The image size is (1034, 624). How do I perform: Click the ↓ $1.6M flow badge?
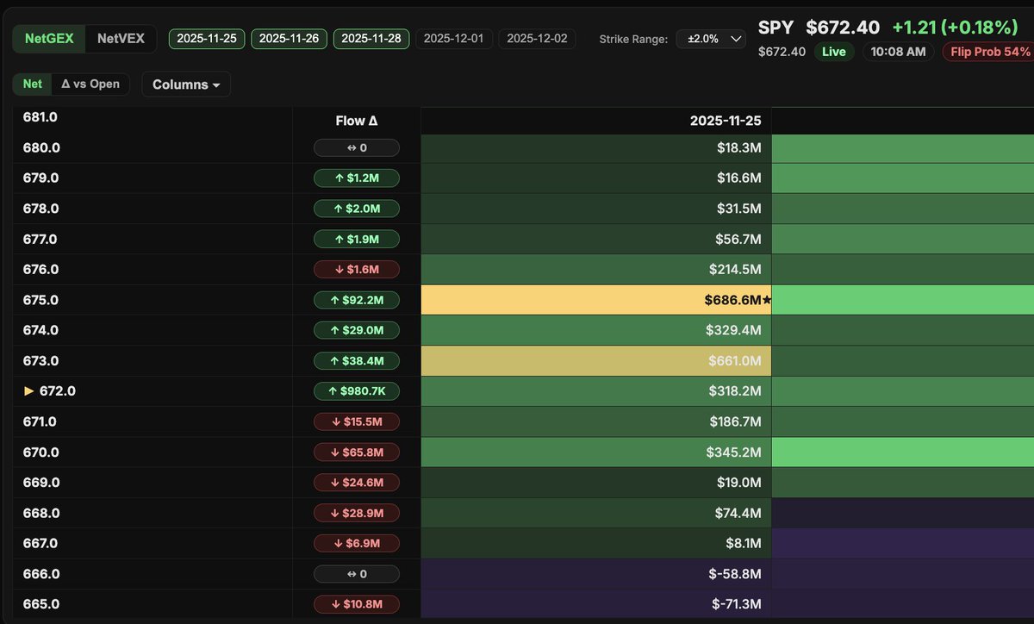tap(357, 270)
